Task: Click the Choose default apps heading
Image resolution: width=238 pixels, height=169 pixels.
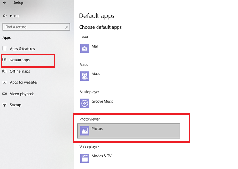Action: (x=100, y=27)
